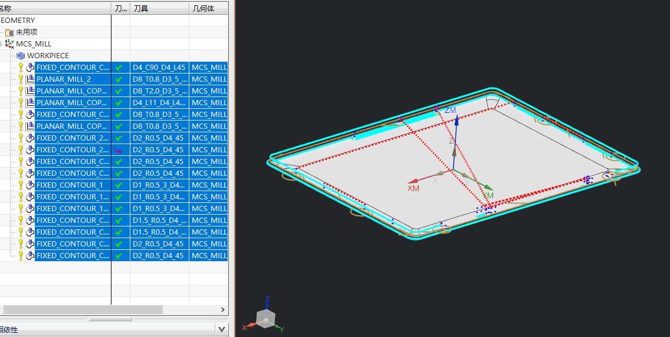Screen dimensions: 670x337
Task: Click the view triad cube in the viewport corner
Action: (x=265, y=319)
